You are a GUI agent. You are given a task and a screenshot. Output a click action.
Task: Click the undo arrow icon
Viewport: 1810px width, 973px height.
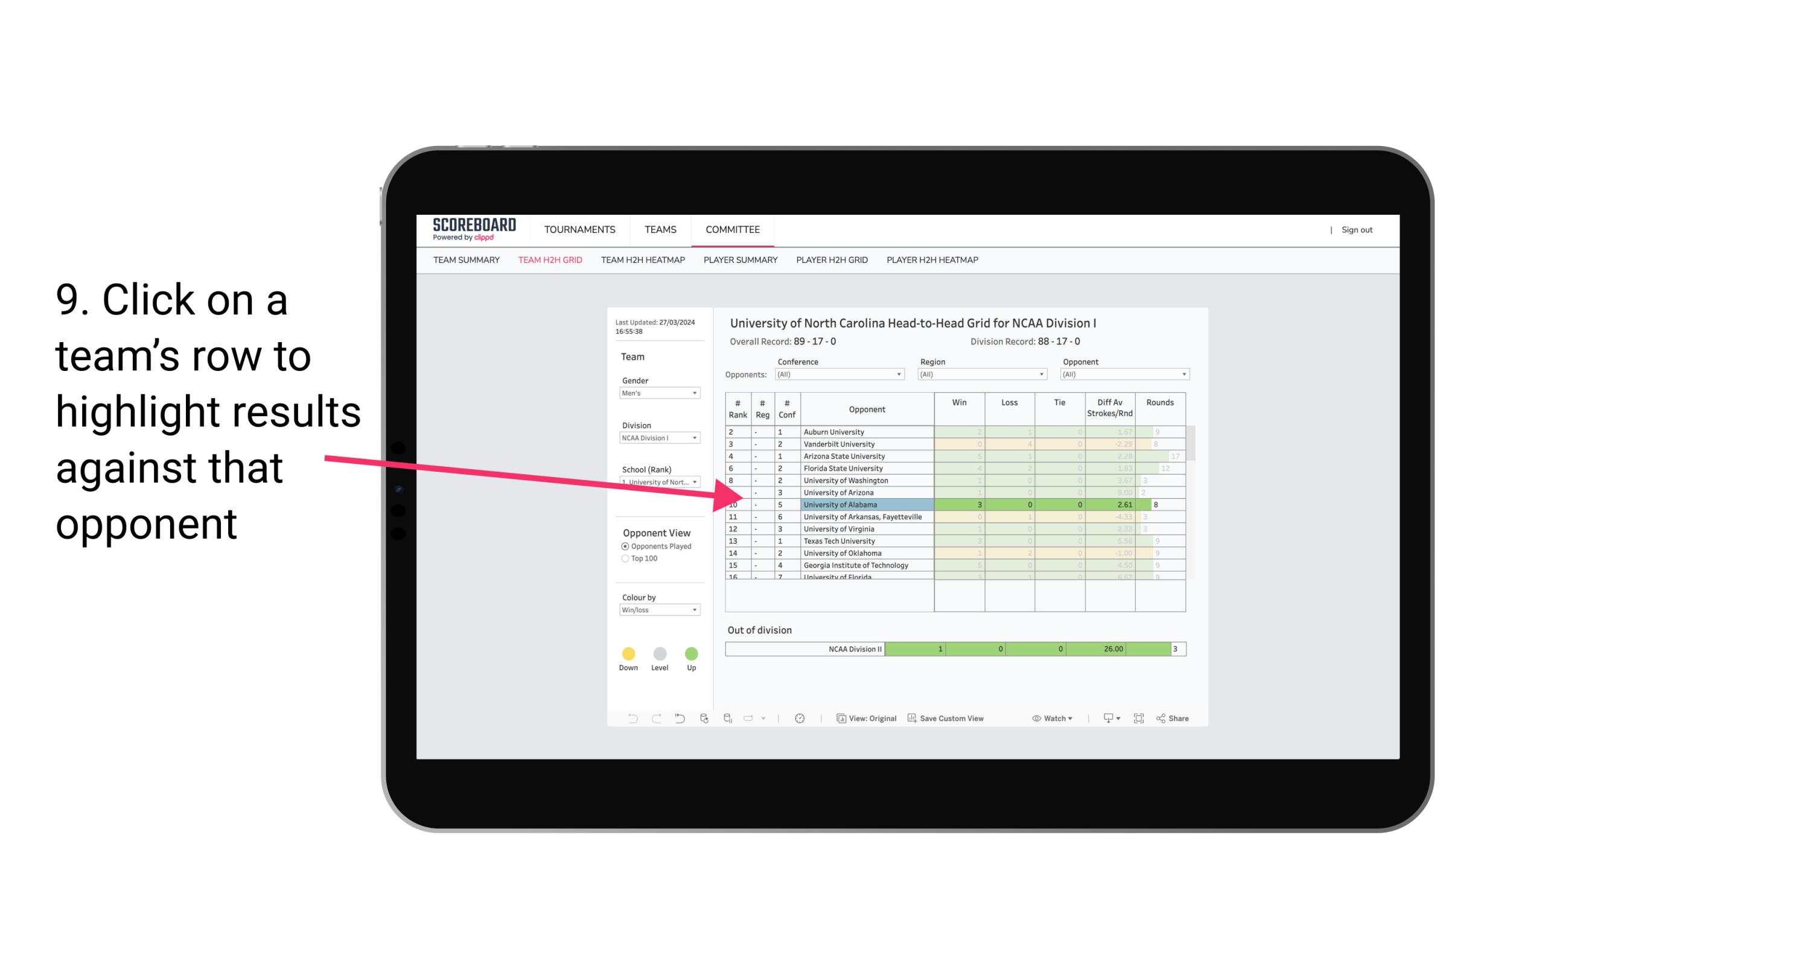click(628, 720)
